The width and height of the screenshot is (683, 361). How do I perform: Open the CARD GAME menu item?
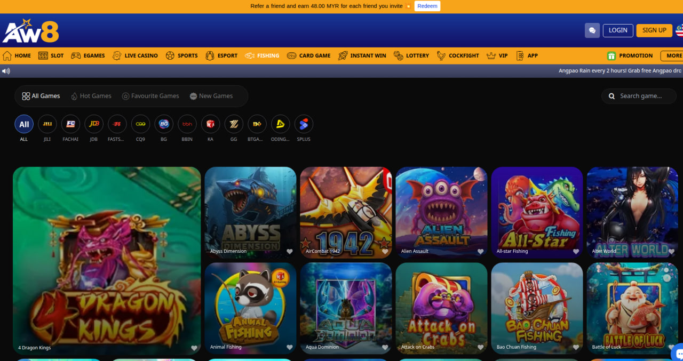click(x=308, y=55)
